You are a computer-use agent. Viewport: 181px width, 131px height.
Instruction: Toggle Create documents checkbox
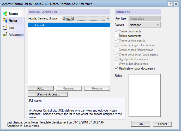[x=116, y=31]
